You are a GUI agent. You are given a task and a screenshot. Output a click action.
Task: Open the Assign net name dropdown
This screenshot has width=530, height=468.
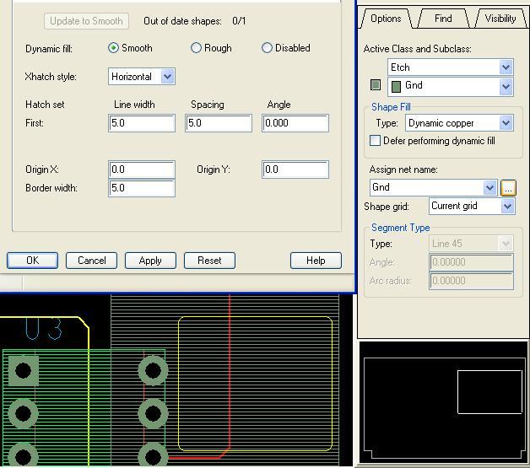click(489, 188)
